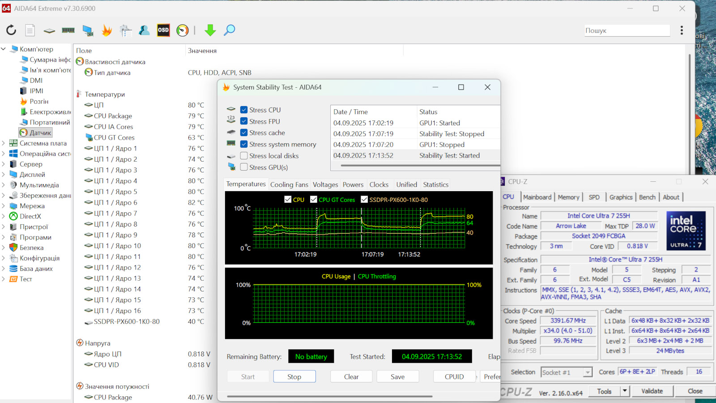716x403 pixels.
Task: Switch to the Statistics tab
Action: click(x=436, y=184)
